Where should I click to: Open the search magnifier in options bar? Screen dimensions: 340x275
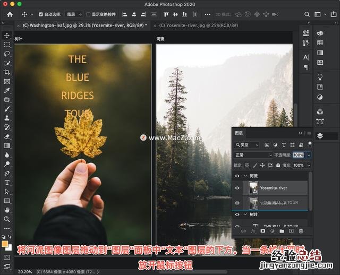[307, 14]
